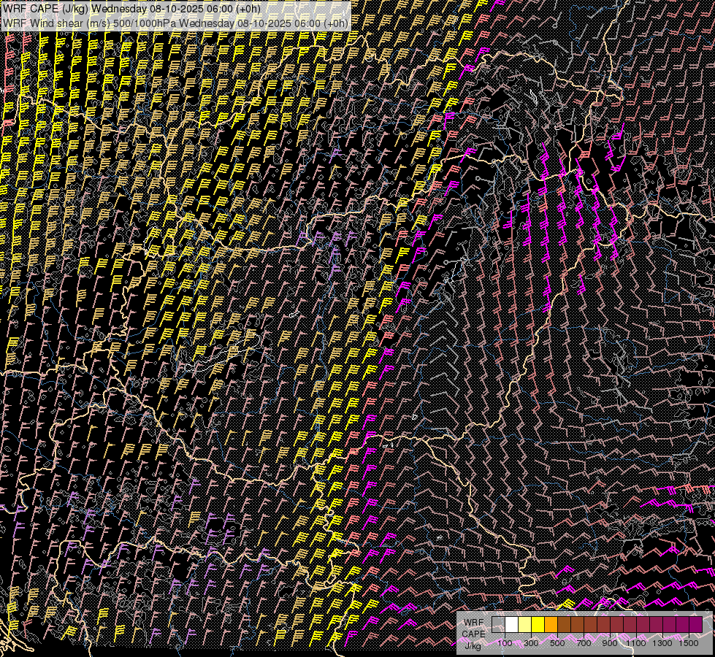Select the 1300 legend tick label
Image resolution: width=715 pixels, height=657 pixels.
662,643
